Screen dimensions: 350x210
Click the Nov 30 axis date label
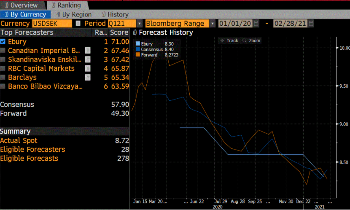coord(286,201)
